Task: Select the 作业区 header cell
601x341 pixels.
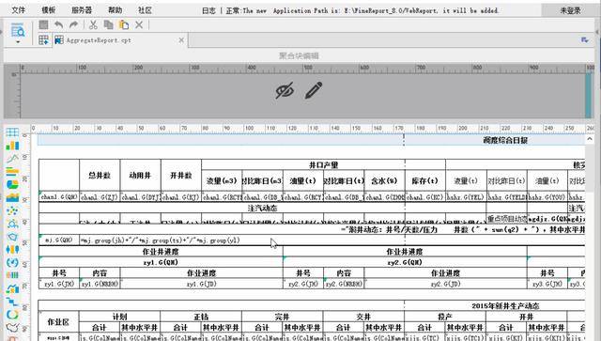Action: click(58, 322)
